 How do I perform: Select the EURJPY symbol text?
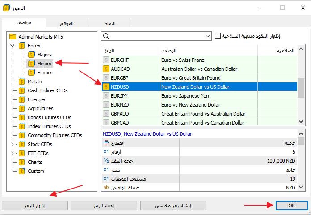(119, 96)
